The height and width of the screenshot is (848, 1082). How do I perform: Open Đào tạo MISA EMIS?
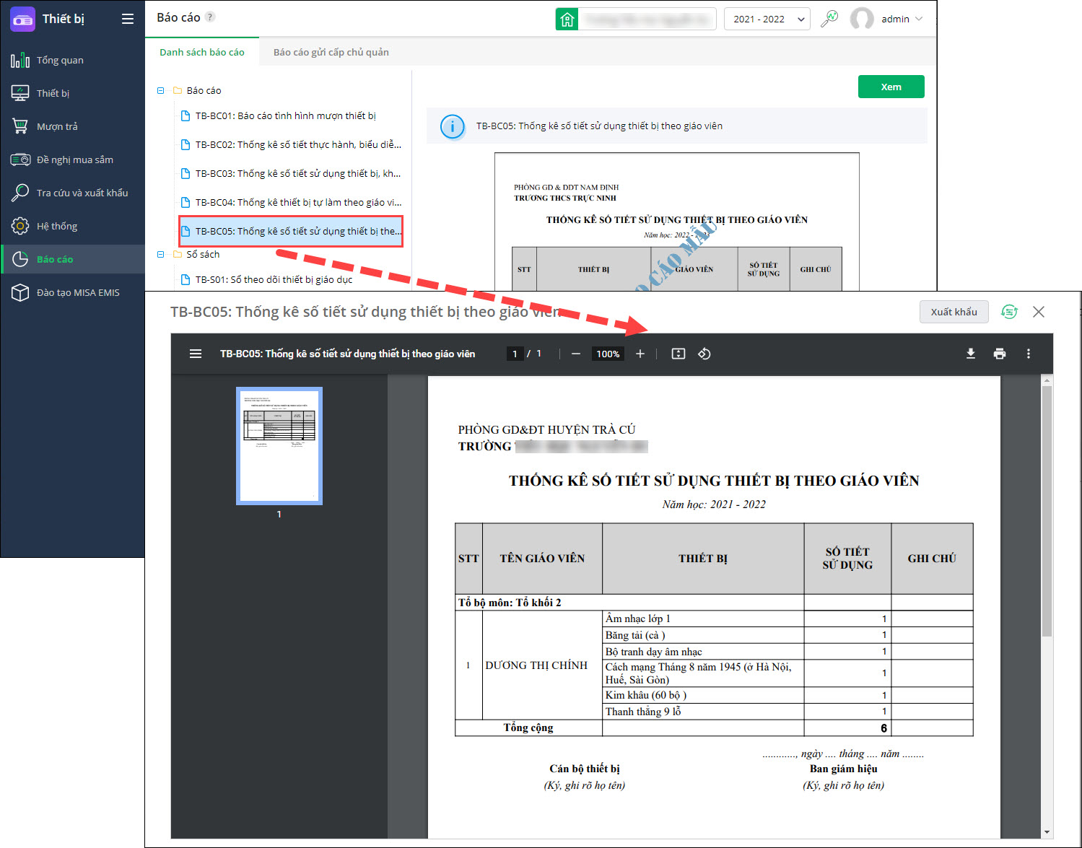pos(73,292)
